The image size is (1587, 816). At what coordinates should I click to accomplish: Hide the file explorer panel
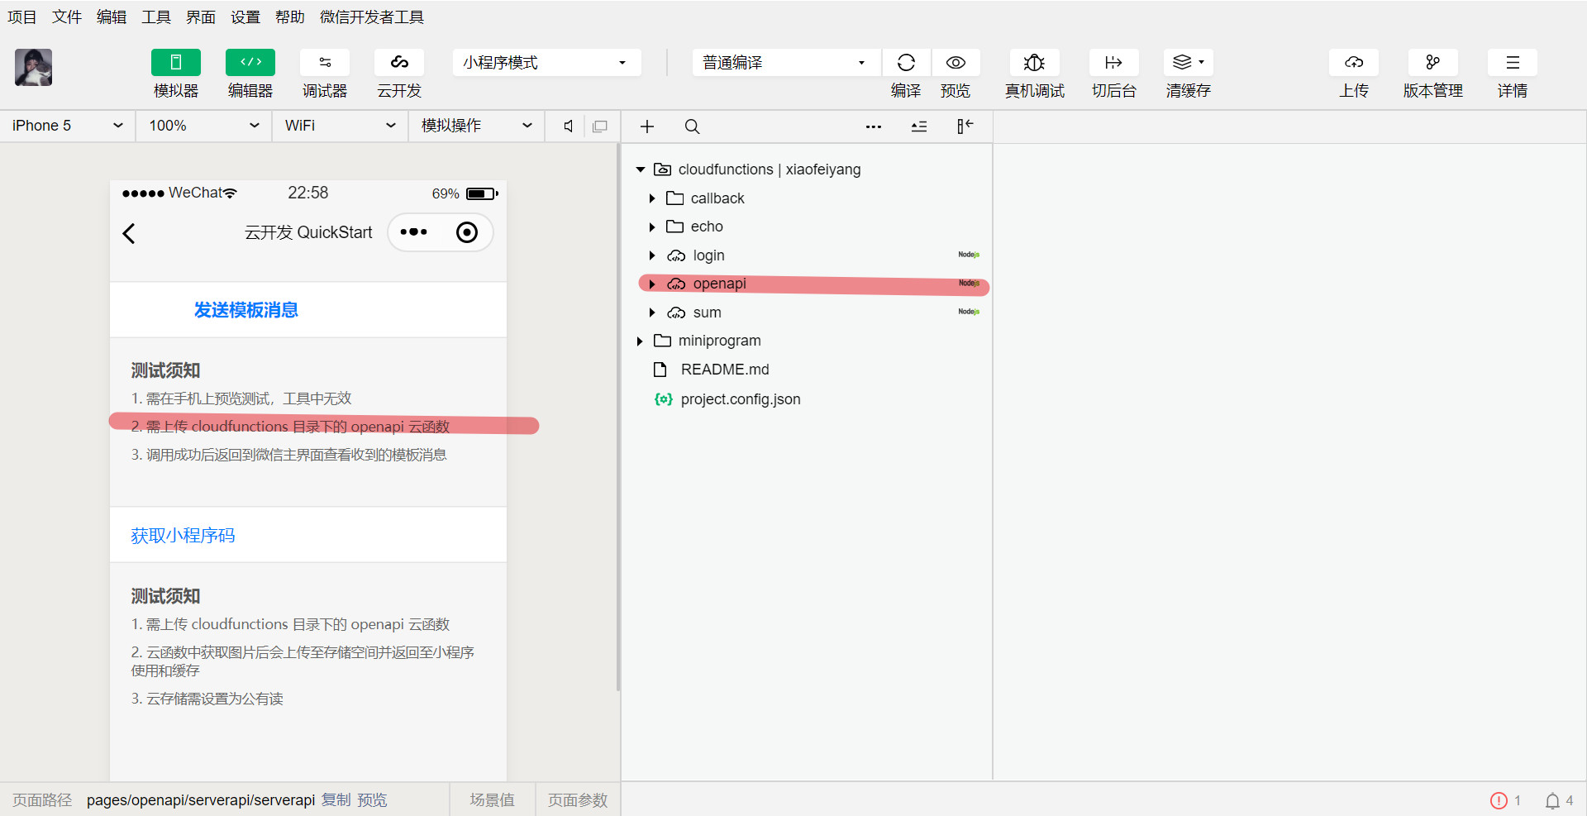coord(965,126)
